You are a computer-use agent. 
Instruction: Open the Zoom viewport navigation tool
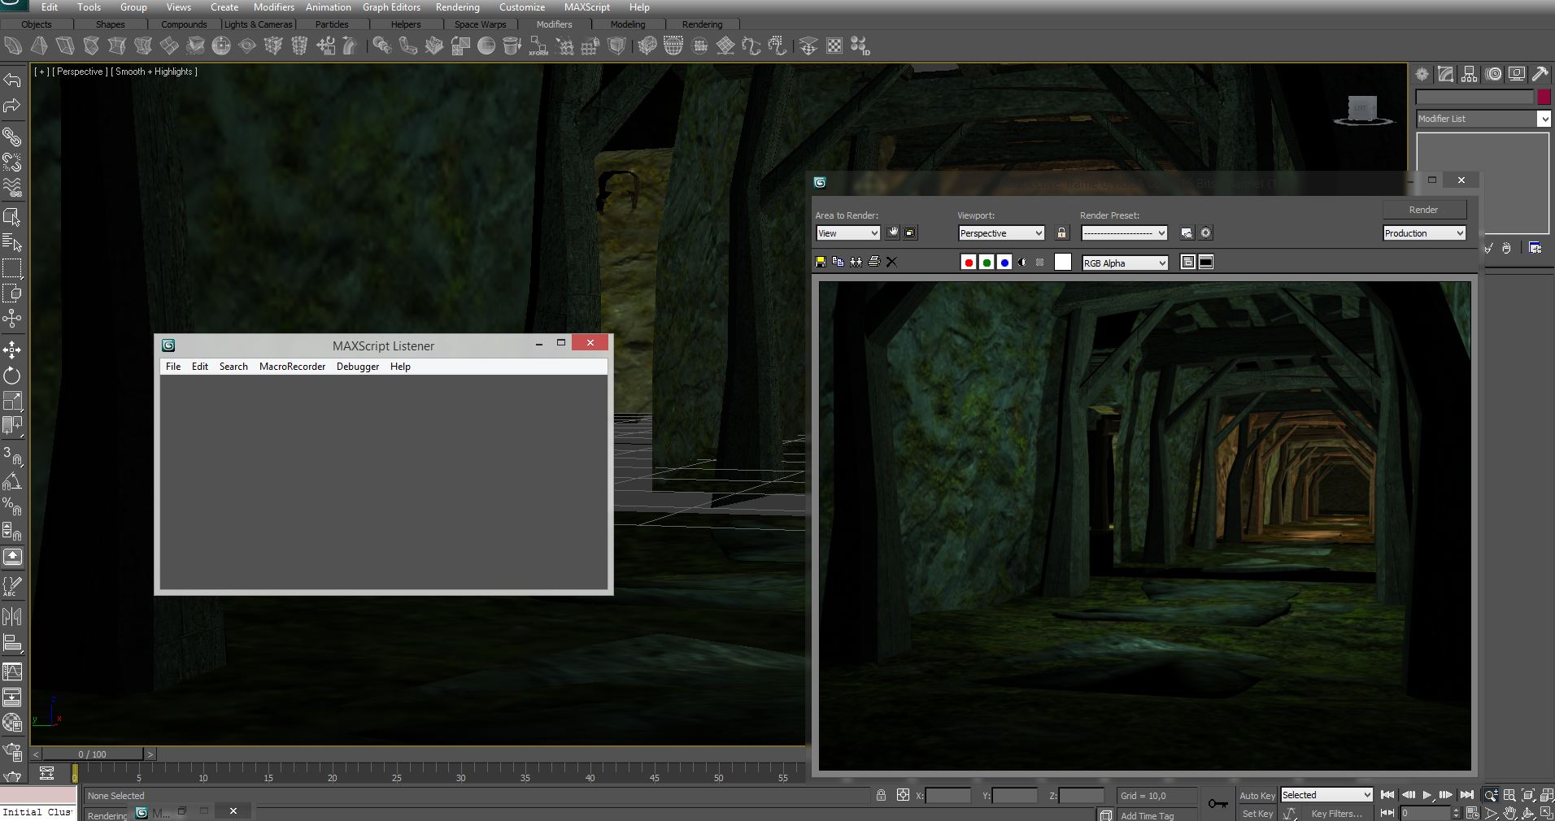tap(1491, 795)
